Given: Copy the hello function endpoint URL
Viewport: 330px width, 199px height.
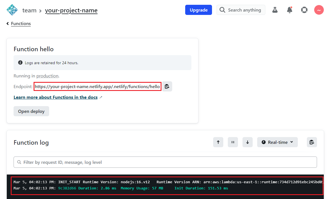Looking at the screenshot, I should point(167,86).
